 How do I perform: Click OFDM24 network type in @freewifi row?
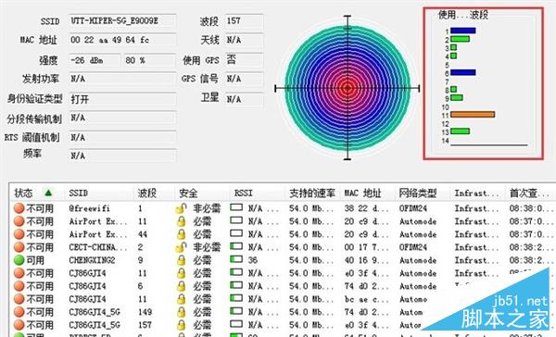tap(413, 208)
